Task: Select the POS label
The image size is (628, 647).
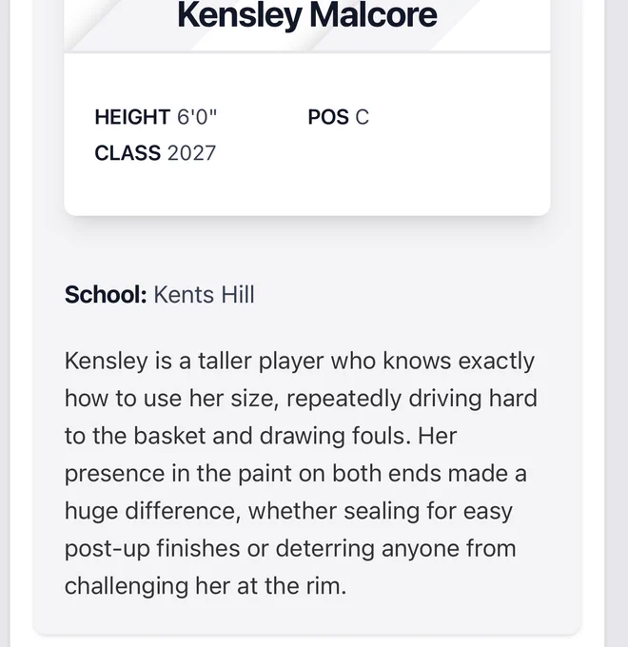Action: tap(328, 117)
